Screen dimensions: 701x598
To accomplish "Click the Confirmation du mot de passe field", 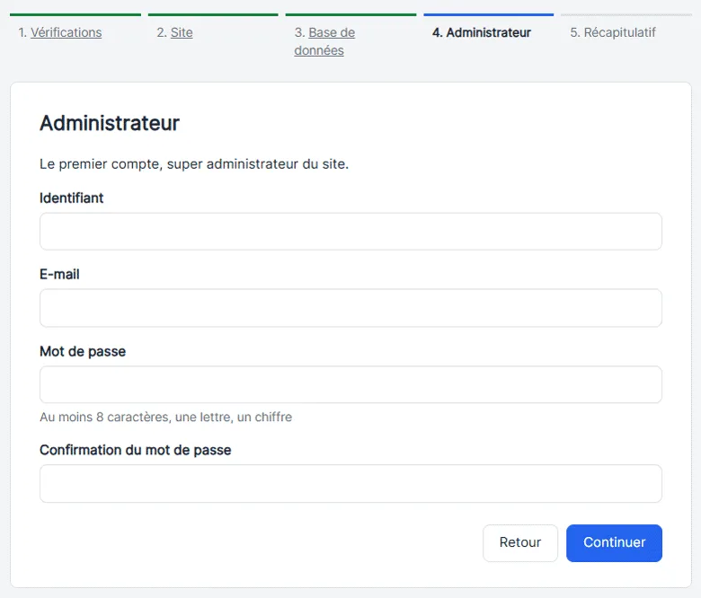I will point(350,484).
